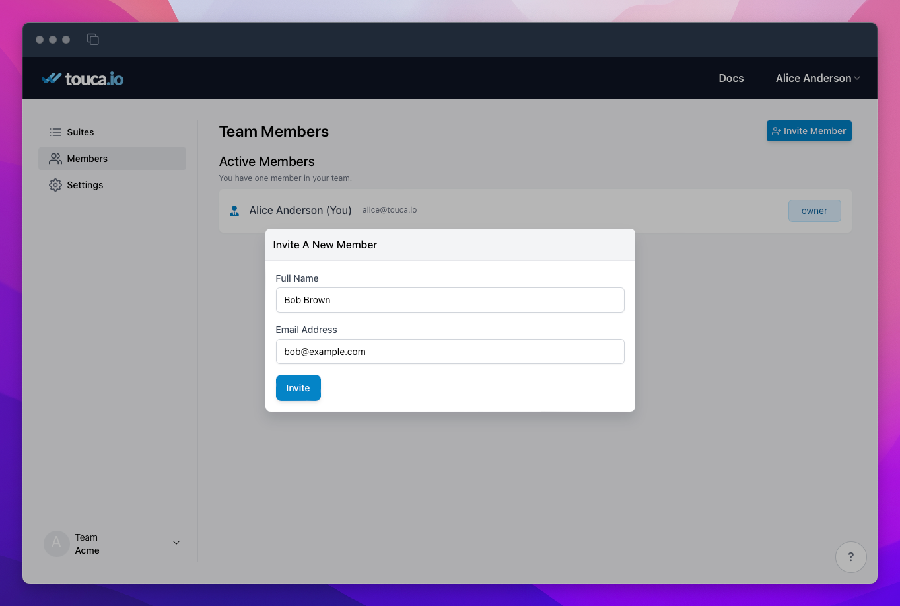The width and height of the screenshot is (900, 606).
Task: Click the Settings gear icon
Action: [x=55, y=185]
